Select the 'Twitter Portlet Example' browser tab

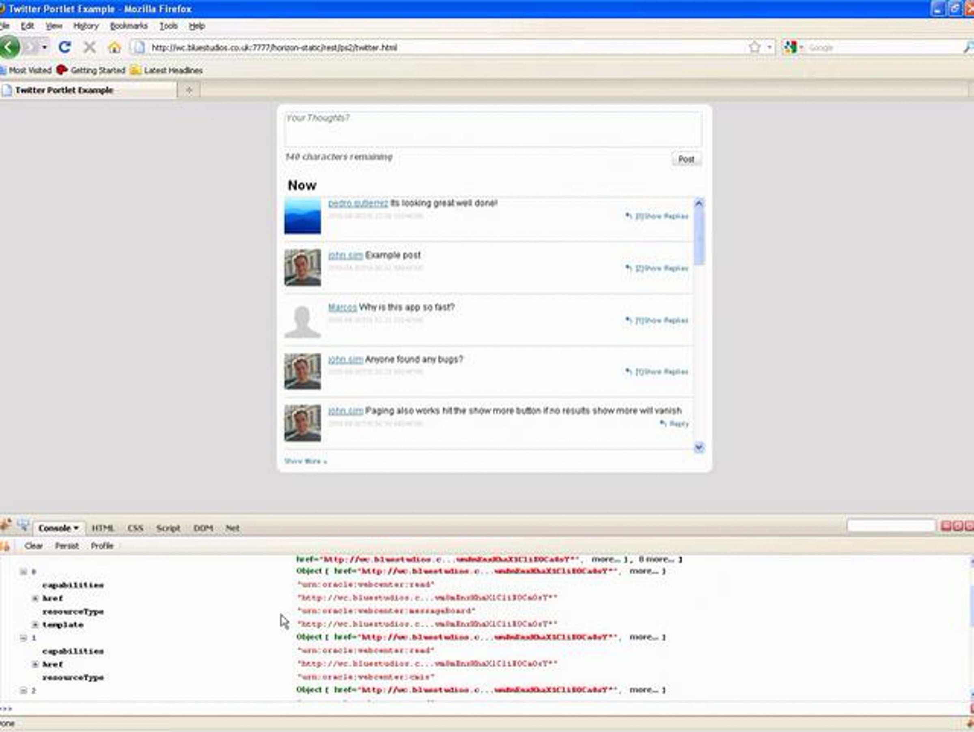pos(88,90)
